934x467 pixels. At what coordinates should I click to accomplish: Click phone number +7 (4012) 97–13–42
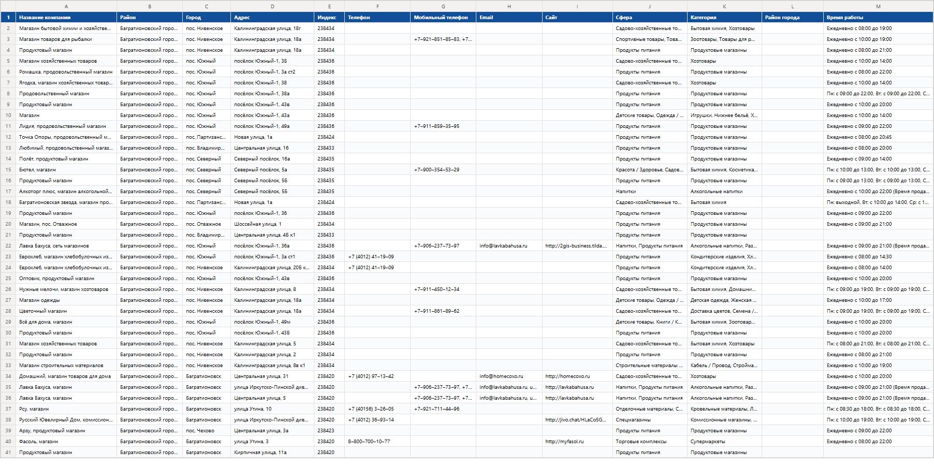377,376
